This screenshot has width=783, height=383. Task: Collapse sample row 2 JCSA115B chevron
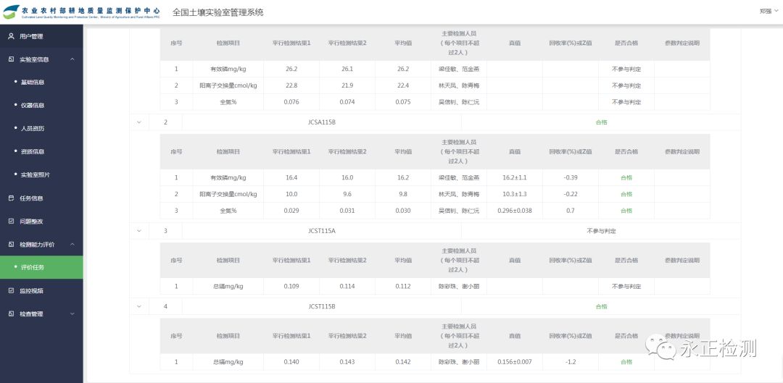click(x=139, y=122)
